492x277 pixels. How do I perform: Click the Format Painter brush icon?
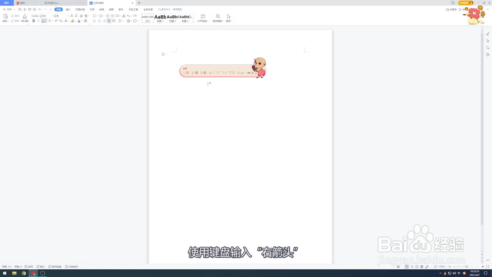tap(25, 16)
